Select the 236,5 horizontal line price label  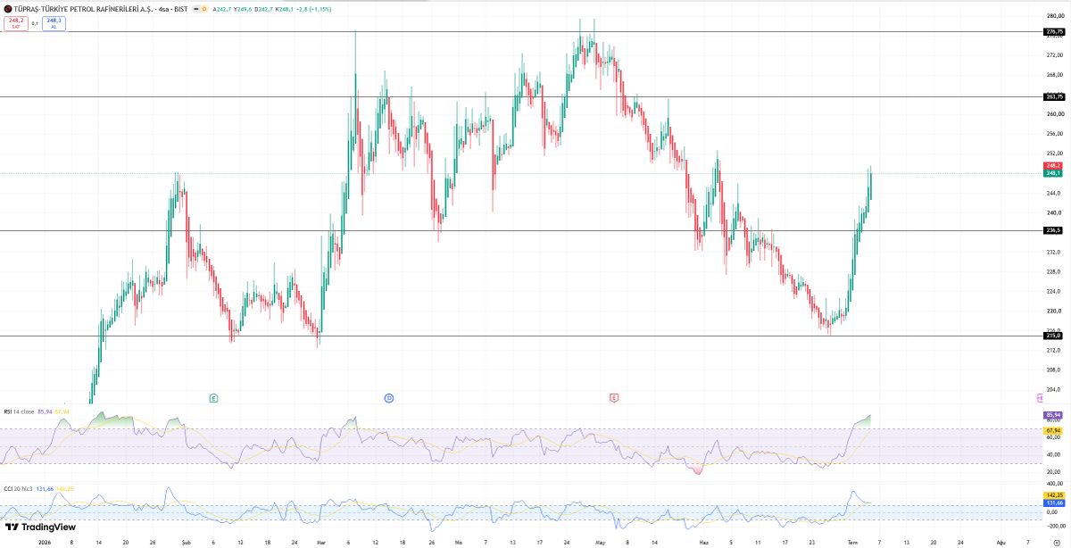tap(1053, 230)
